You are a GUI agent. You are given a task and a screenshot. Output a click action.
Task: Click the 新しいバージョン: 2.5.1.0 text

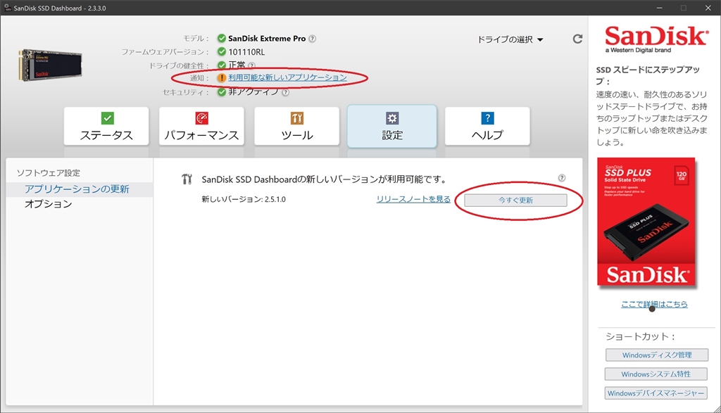coord(244,199)
